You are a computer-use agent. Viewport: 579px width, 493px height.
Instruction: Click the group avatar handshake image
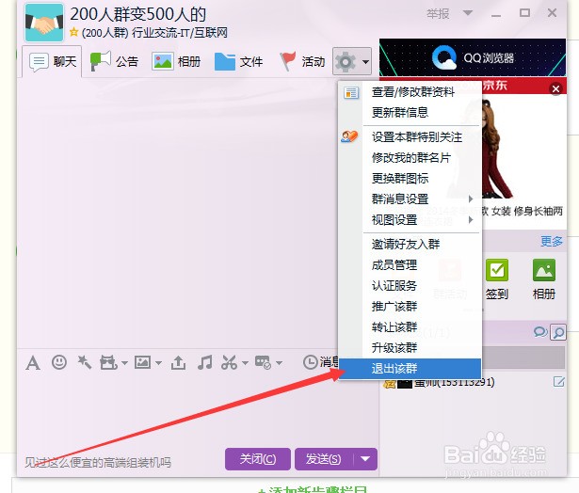tap(44, 23)
